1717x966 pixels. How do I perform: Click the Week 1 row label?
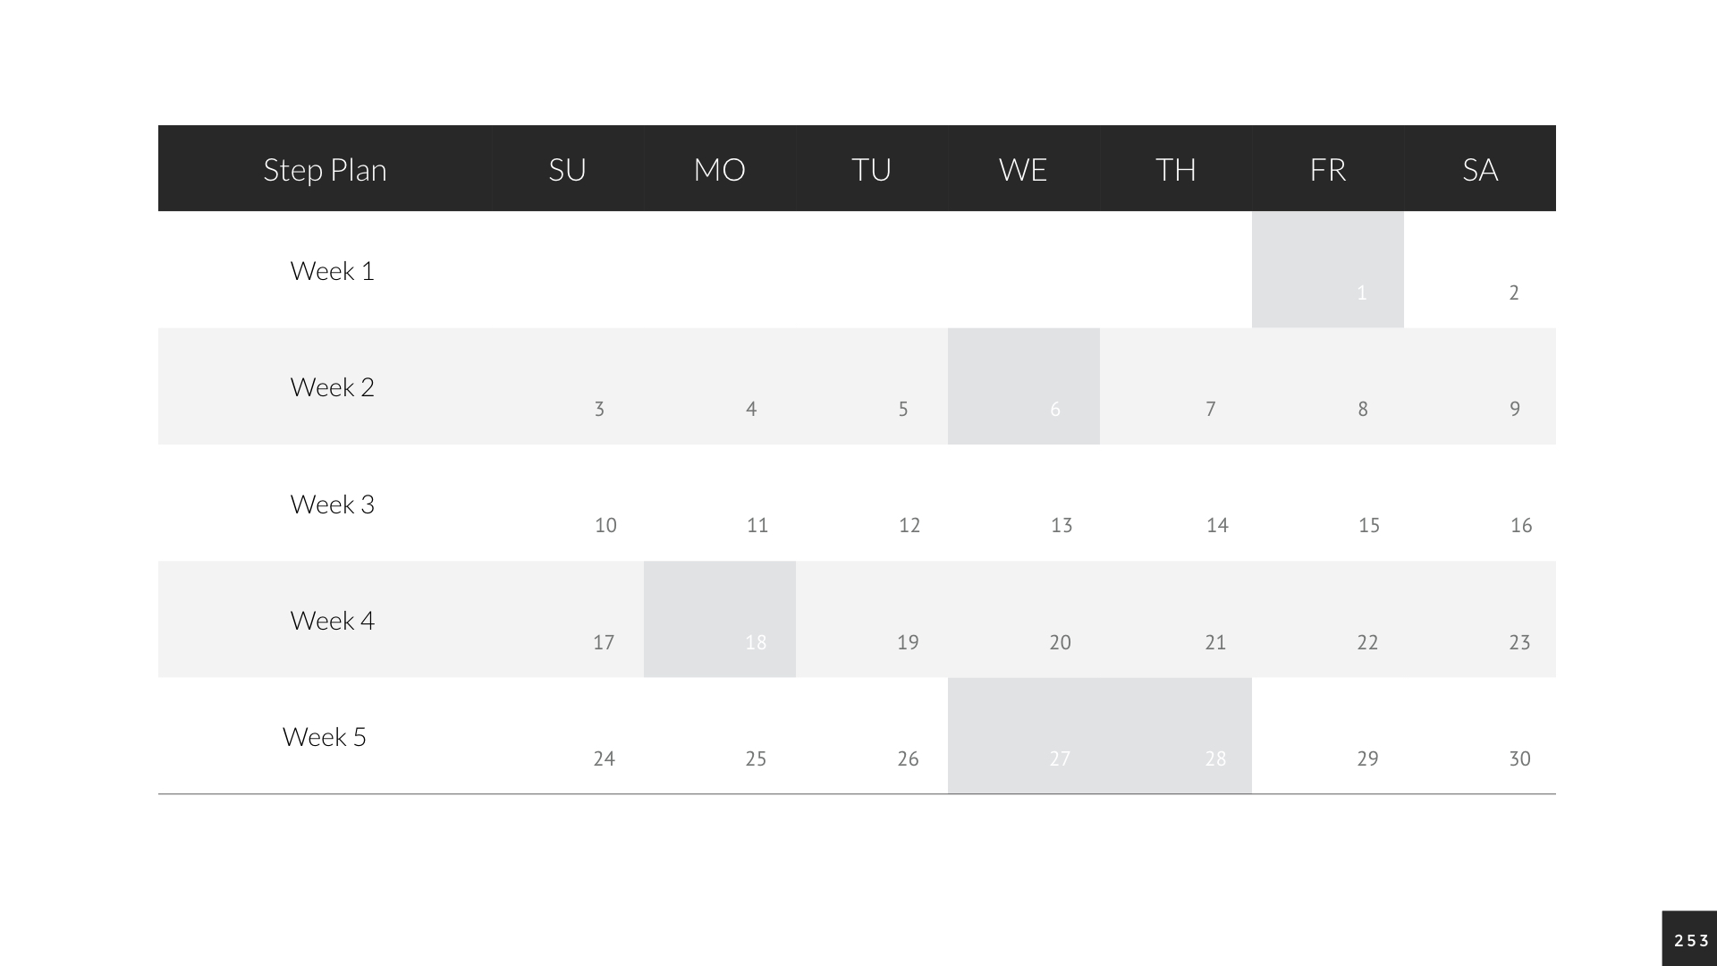[332, 271]
